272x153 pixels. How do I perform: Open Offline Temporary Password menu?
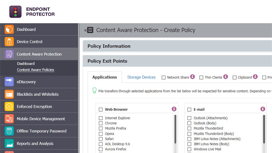tap(41, 131)
